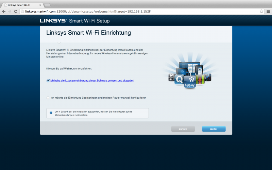Uncheck the license agreement accepted checkbox
The image size is (272, 170).
(x=48, y=81)
